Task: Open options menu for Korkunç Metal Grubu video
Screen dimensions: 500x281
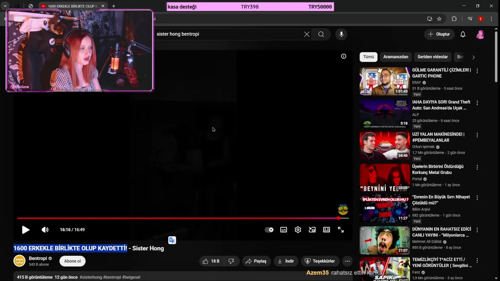Action: (477, 167)
